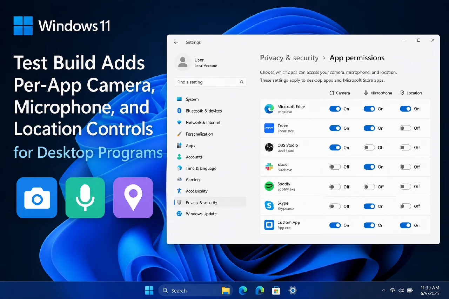Click the edge.exe filename text
The width and height of the screenshot is (449, 299).
[x=285, y=112]
